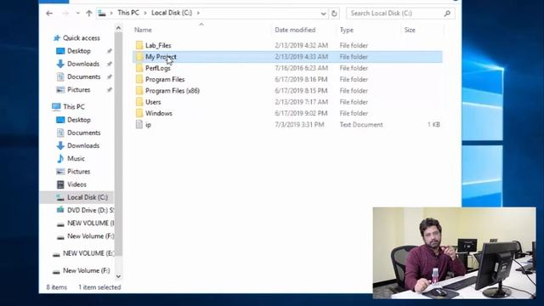
Task: Sort files by Name column
Action: click(143, 30)
